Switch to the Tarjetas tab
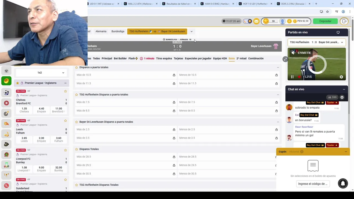Viewport: 354px width, 199px height. (178, 59)
